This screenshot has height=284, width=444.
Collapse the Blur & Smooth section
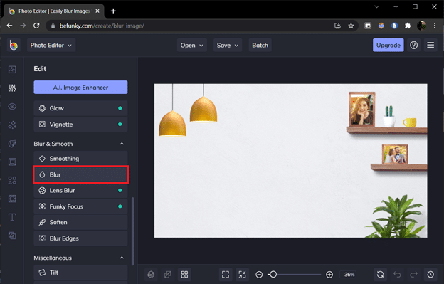pos(122,144)
